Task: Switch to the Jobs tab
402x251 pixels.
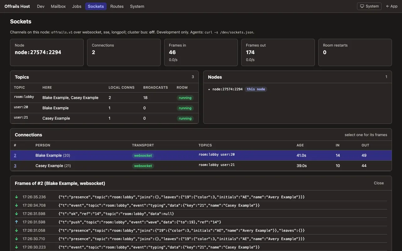Action: click(x=77, y=6)
